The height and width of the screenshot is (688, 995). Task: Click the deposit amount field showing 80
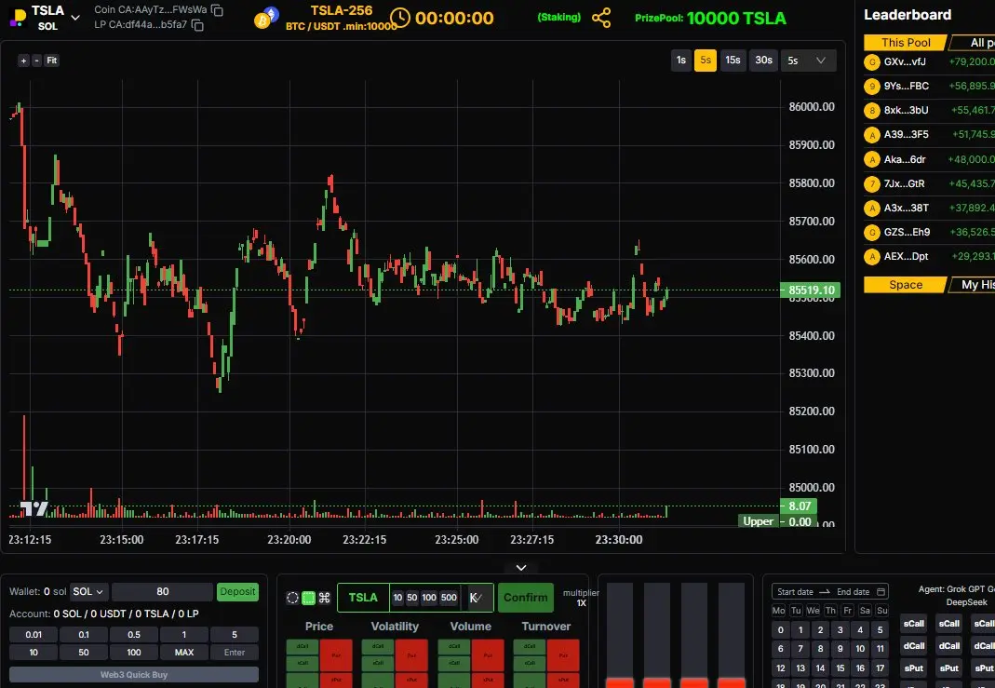click(x=163, y=591)
